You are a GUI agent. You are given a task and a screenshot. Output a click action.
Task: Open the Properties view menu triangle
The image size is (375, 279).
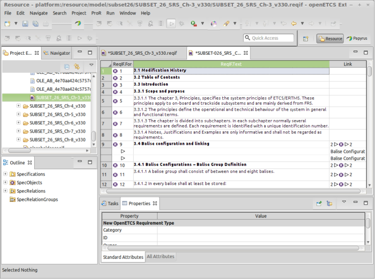pyautogui.click(x=344, y=202)
